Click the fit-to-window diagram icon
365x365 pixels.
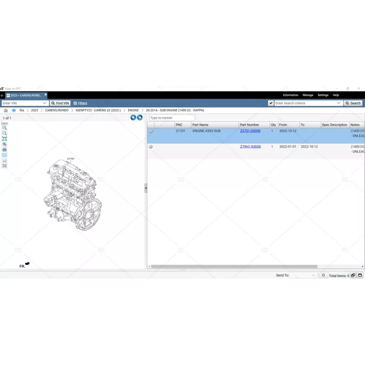[x=5, y=139]
